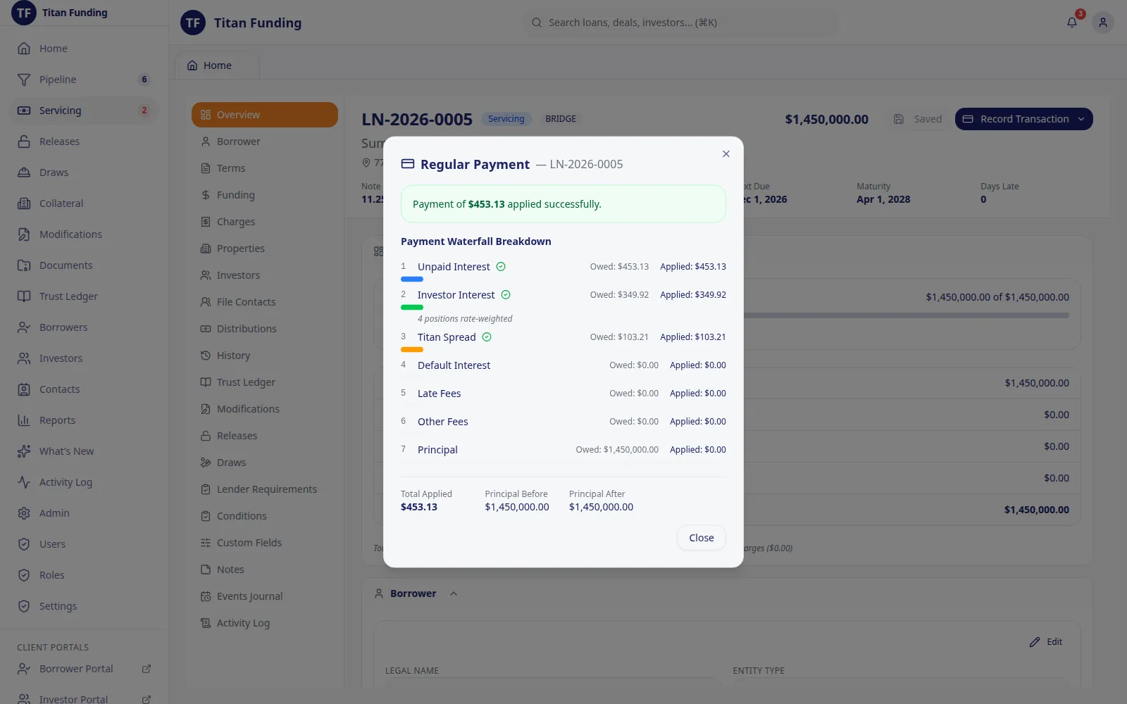
Task: Expand the Record Transaction dropdown
Action: pos(1024,119)
